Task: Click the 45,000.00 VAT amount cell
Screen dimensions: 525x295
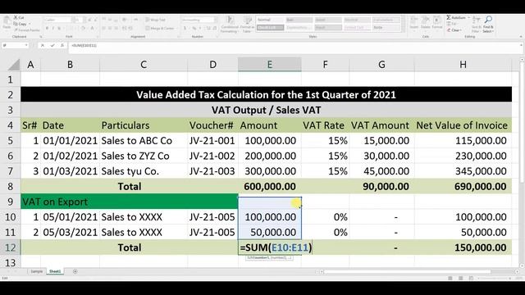Action: point(381,171)
